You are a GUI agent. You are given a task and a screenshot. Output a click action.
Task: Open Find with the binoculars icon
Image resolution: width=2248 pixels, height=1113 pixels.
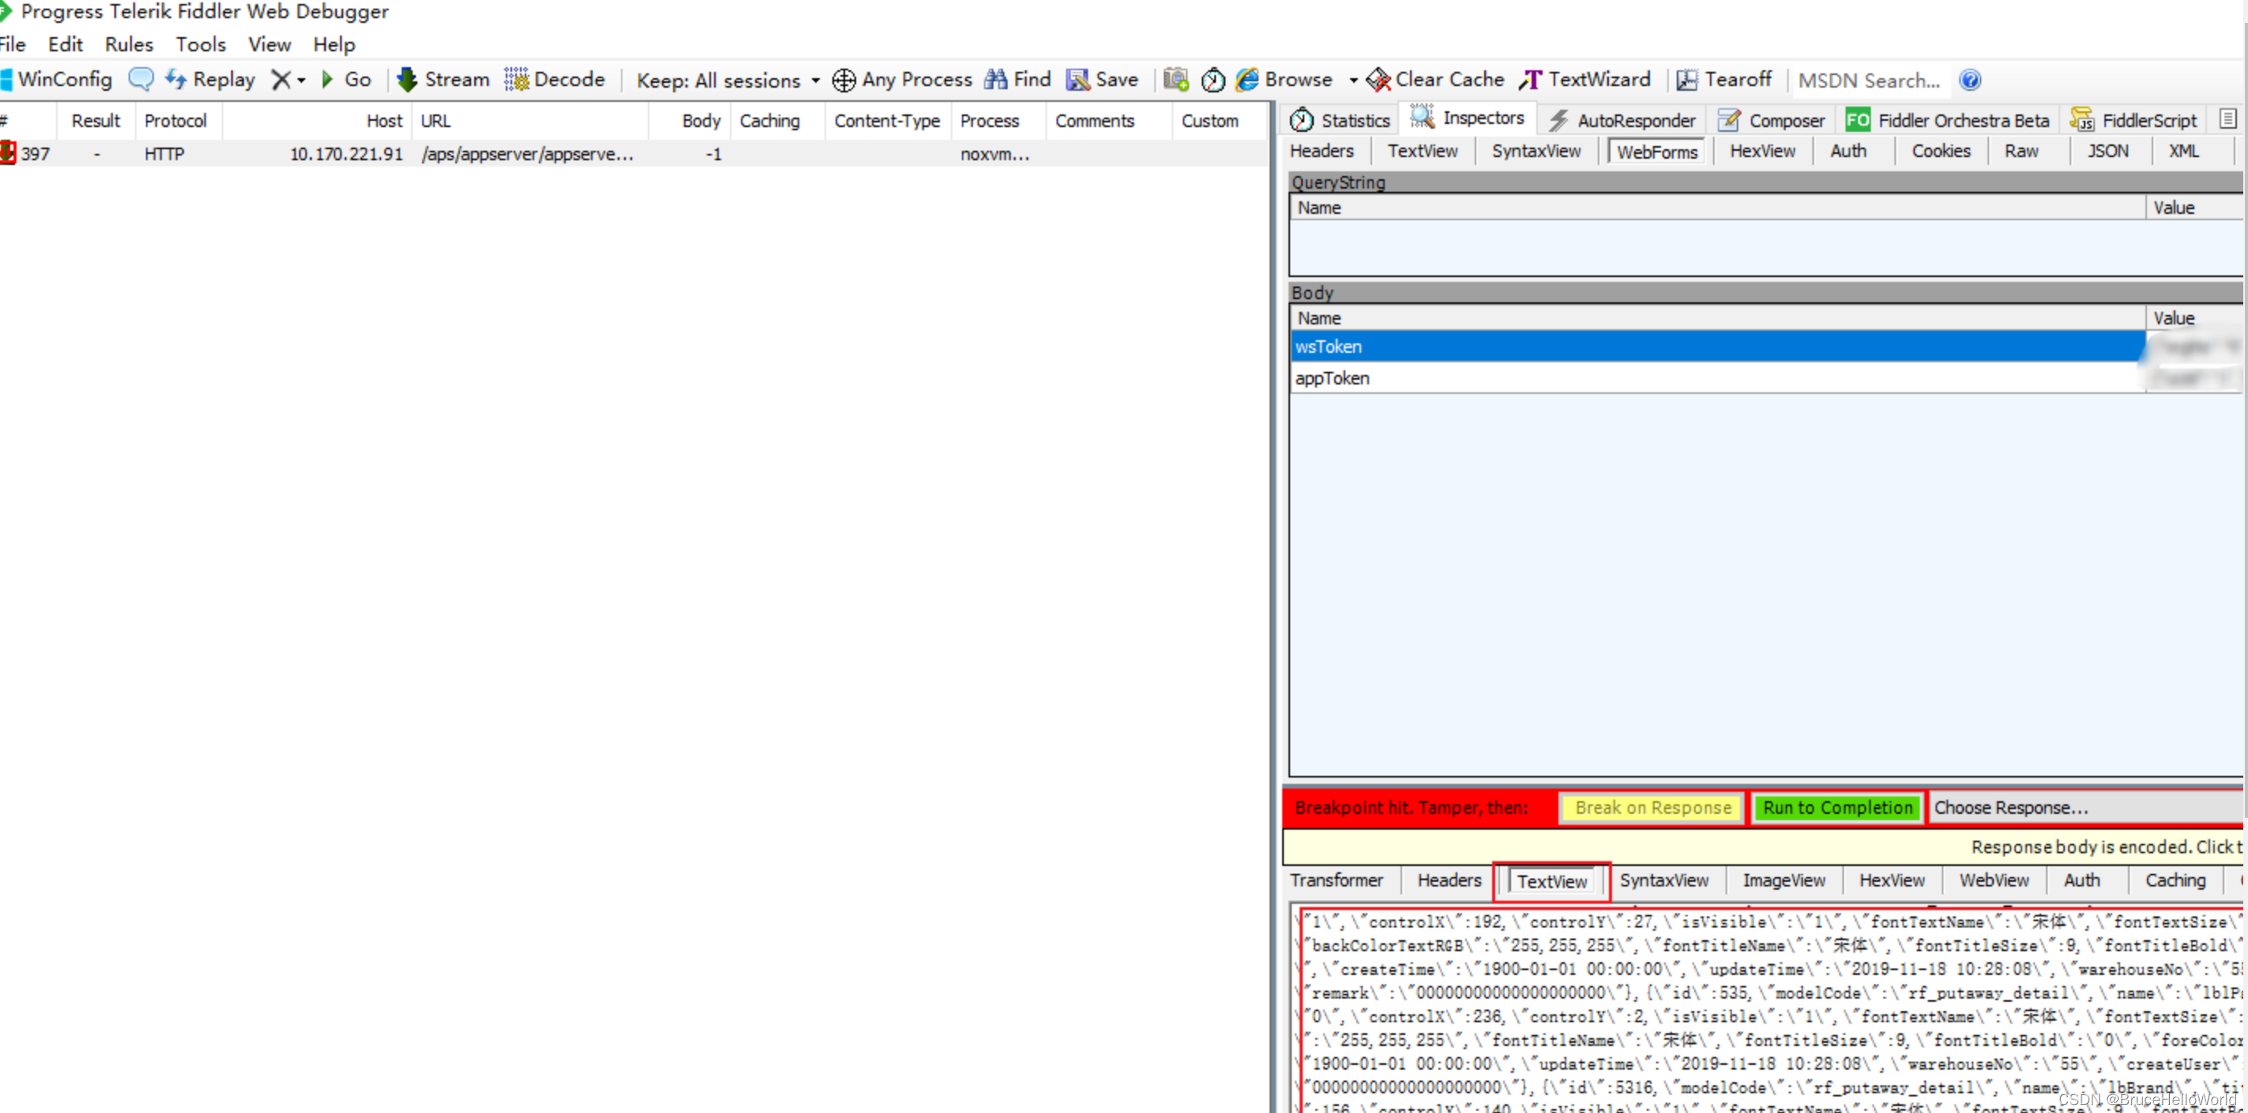pyautogui.click(x=996, y=80)
